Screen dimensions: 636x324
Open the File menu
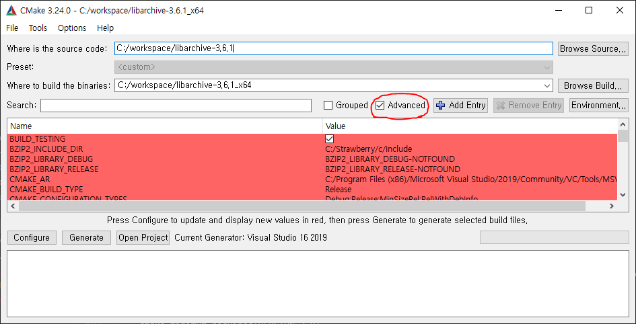[x=12, y=28]
